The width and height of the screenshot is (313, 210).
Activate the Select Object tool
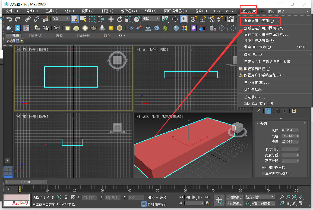pyautogui.click(x=75, y=19)
